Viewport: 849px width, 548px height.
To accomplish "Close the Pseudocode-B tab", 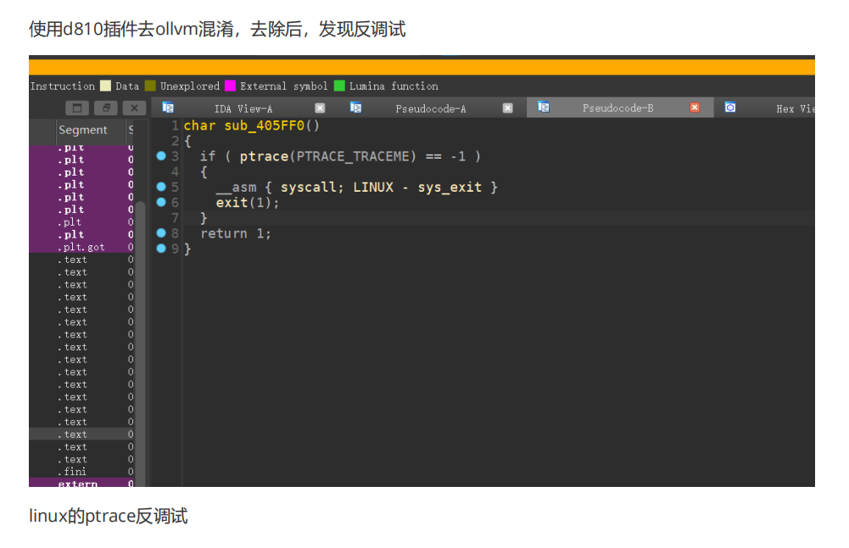I will 695,107.
